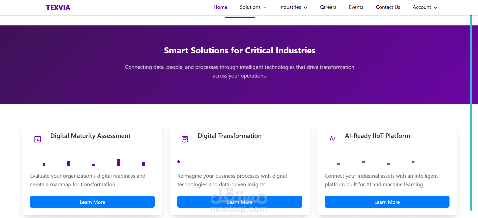Click the Digital Maturity Assessment chart icon
This screenshot has height=218, width=478.
click(38, 139)
